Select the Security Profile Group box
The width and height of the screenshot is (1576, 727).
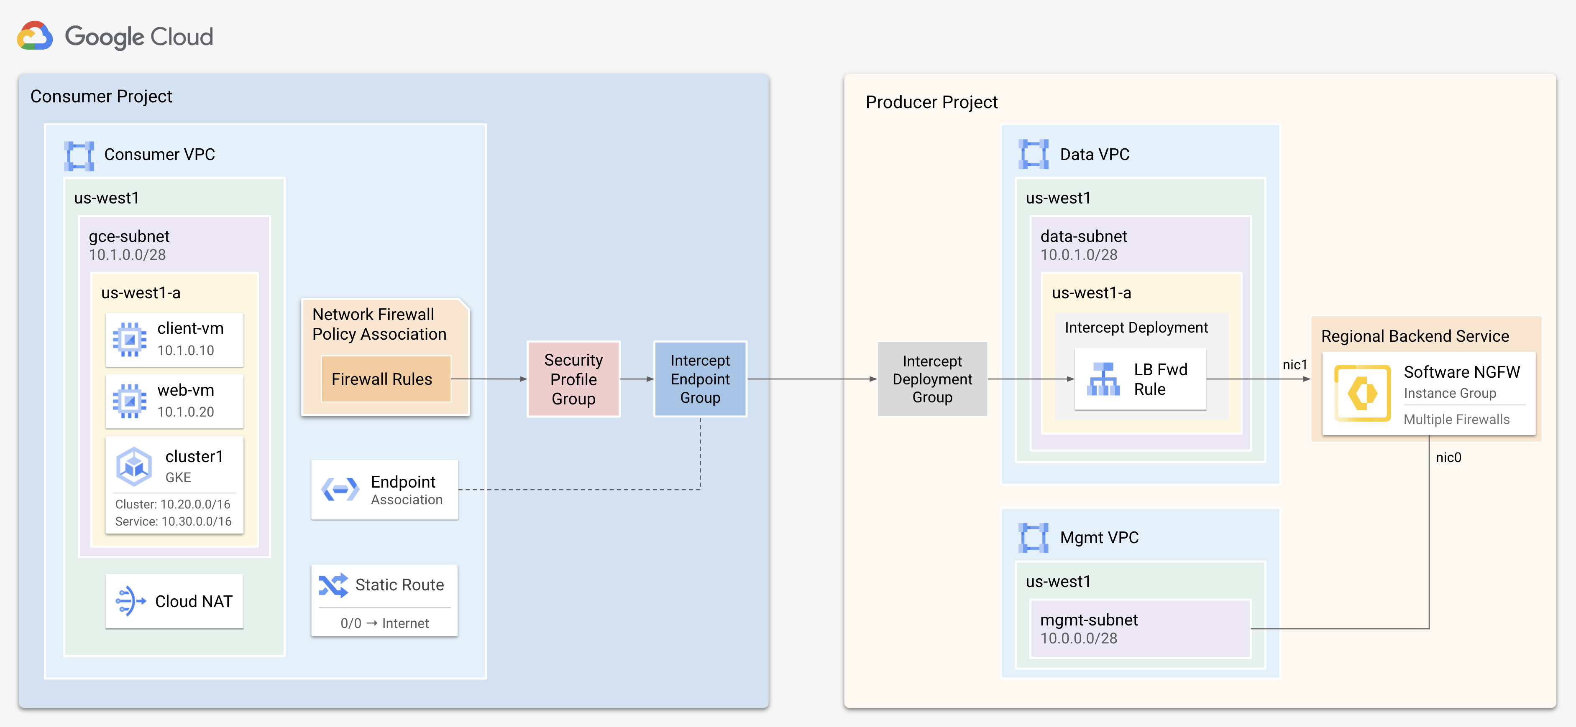(x=573, y=379)
